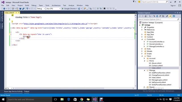The height and width of the screenshot is (102, 182).
Task: Click the Home icon in Solution Explorer
Action: pyautogui.click(x=146, y=16)
